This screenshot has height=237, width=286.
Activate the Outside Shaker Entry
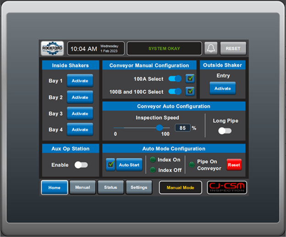coord(223,88)
